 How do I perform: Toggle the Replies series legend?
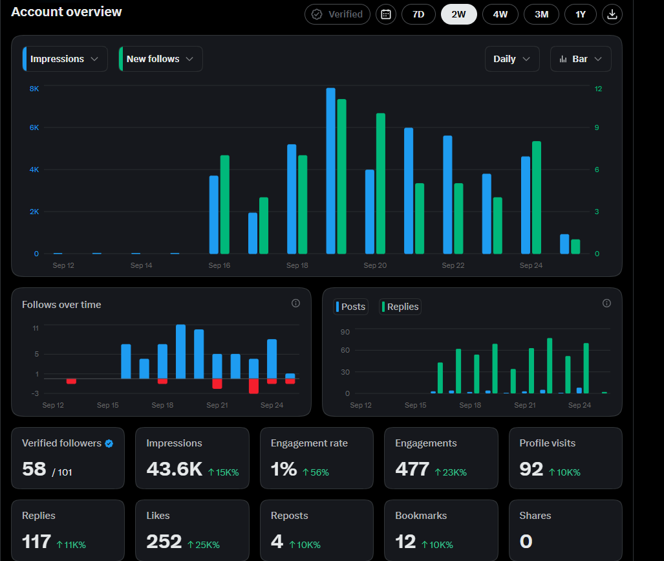(400, 307)
